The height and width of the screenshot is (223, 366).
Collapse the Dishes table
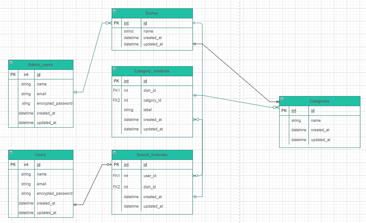coord(115,11)
